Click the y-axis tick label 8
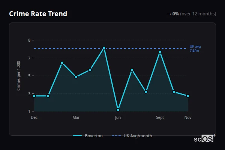 (x=29, y=40)
